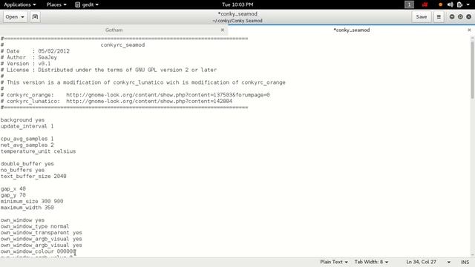Click the '# This version is a modification' line

pos(143,82)
